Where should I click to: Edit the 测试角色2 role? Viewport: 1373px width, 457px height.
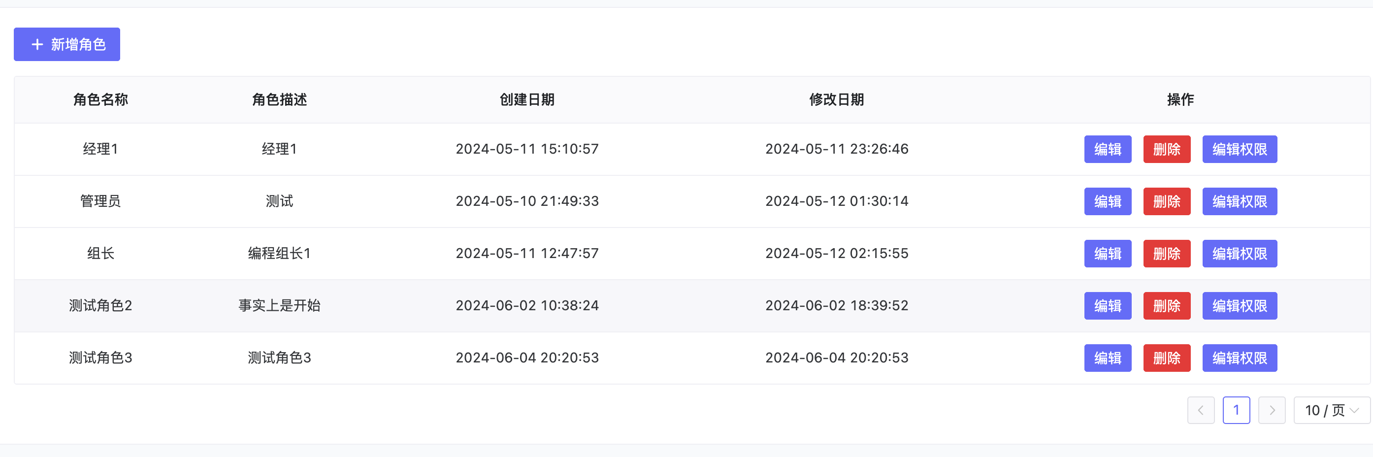pyautogui.click(x=1108, y=306)
